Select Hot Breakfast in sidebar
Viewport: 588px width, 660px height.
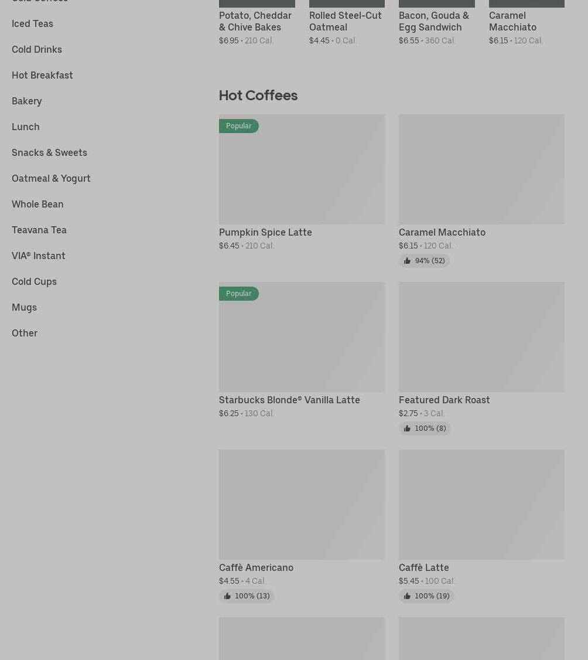42,75
